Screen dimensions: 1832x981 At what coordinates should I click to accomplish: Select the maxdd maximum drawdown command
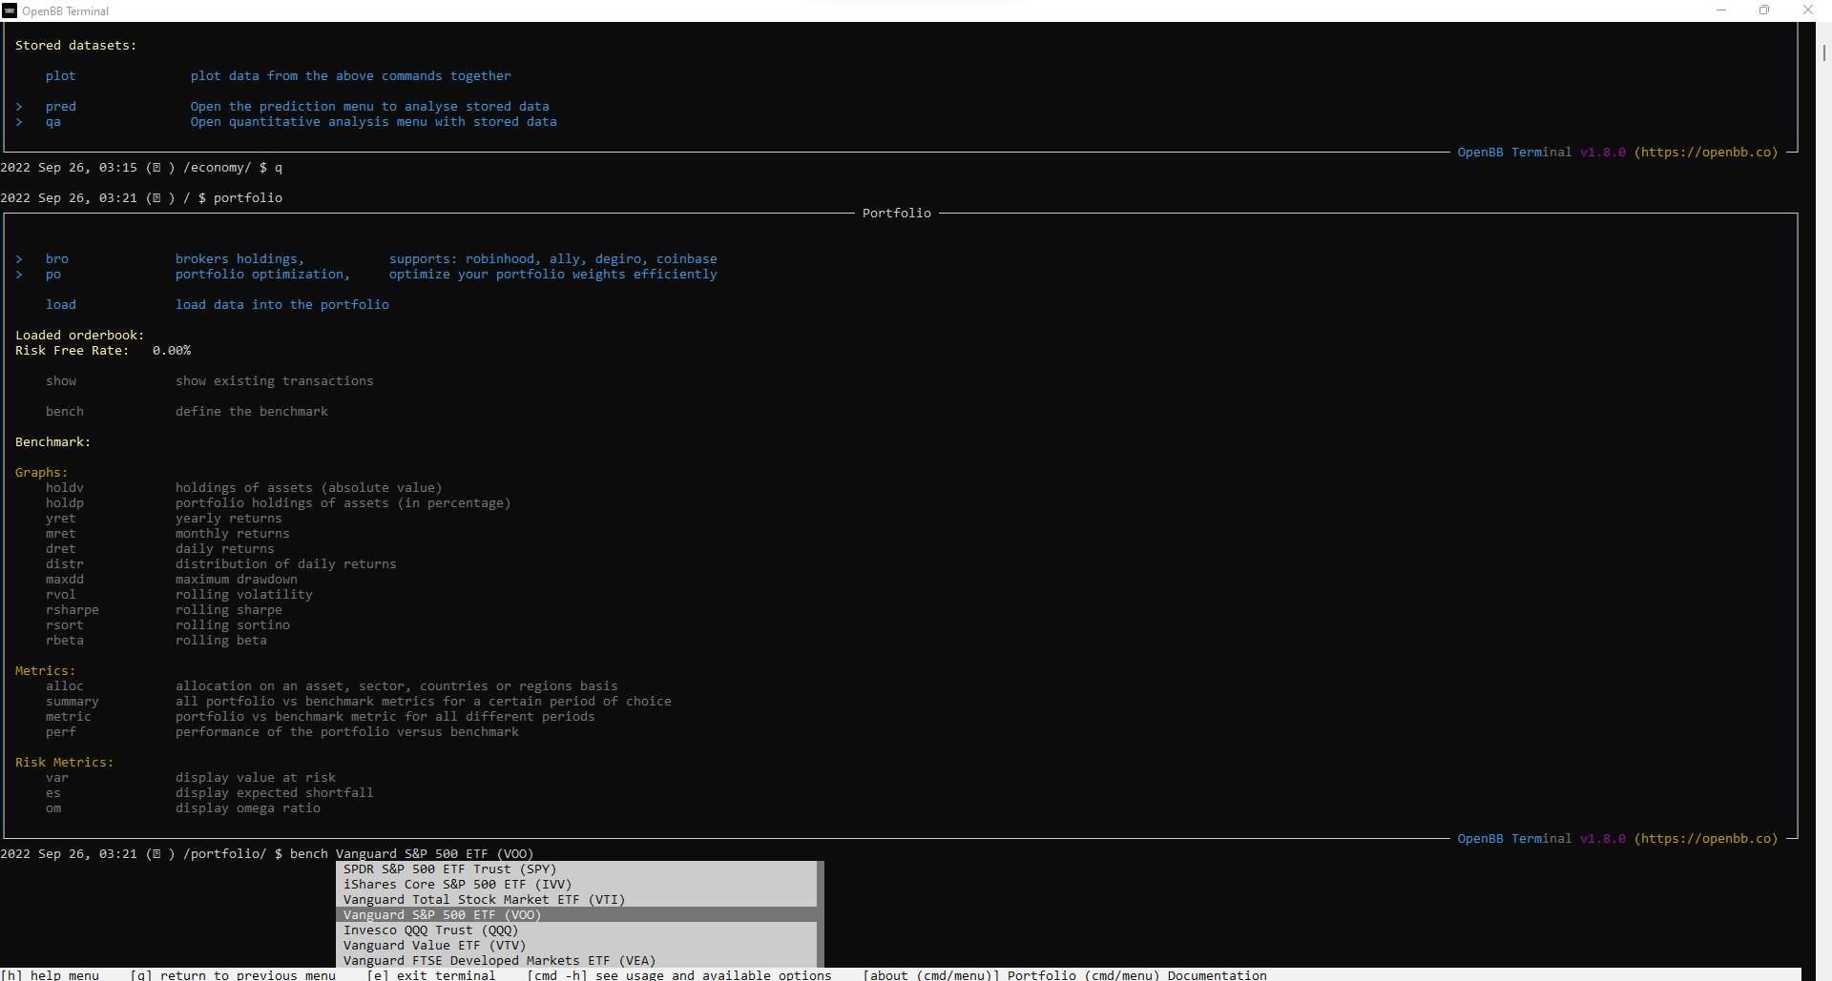(64, 579)
